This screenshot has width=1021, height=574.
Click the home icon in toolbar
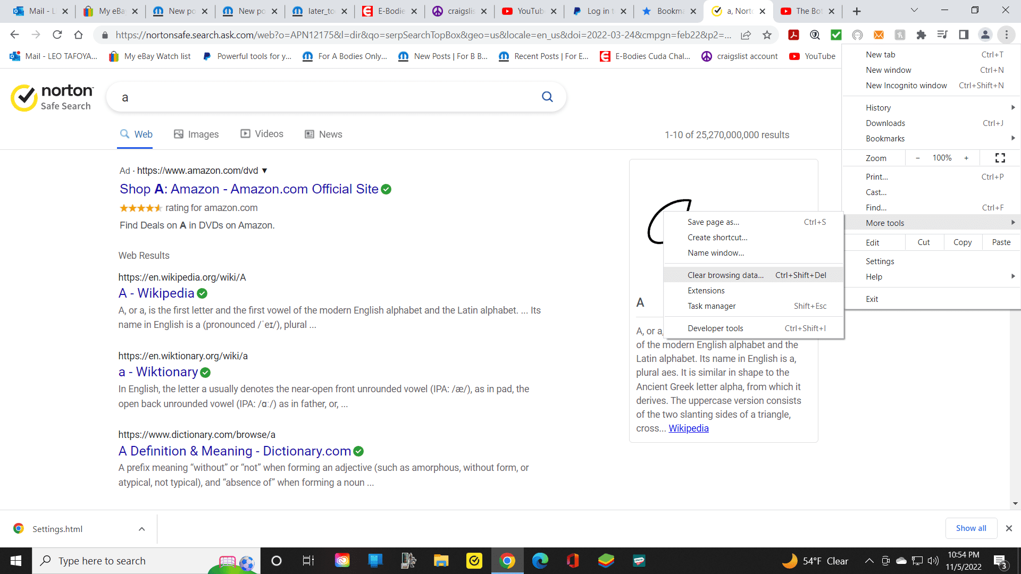tap(79, 35)
